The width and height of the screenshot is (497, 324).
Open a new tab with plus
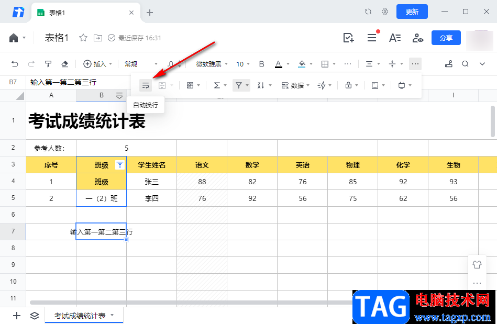[150, 13]
